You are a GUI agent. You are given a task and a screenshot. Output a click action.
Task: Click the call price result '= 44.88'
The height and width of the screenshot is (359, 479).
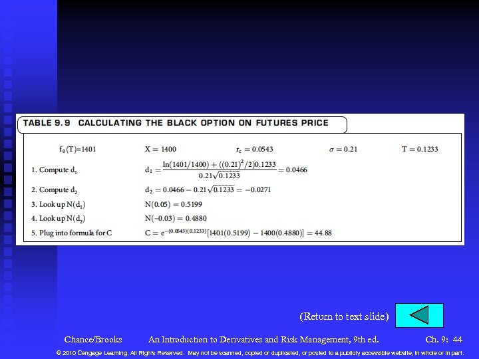click(319, 233)
